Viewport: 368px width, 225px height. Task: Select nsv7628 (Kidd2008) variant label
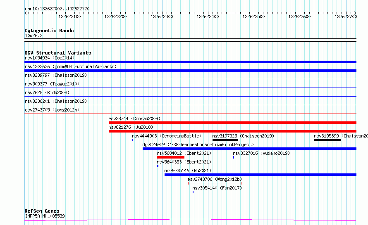pos(47,92)
